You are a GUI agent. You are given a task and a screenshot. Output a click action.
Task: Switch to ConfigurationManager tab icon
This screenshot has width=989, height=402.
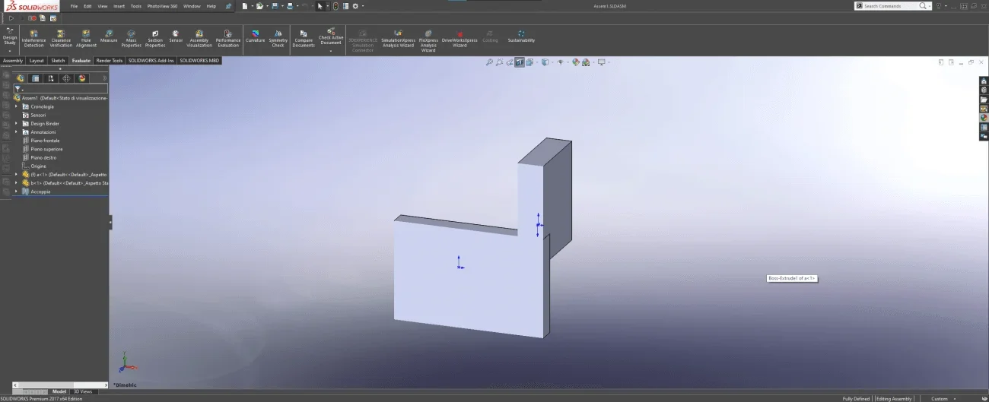coord(51,78)
